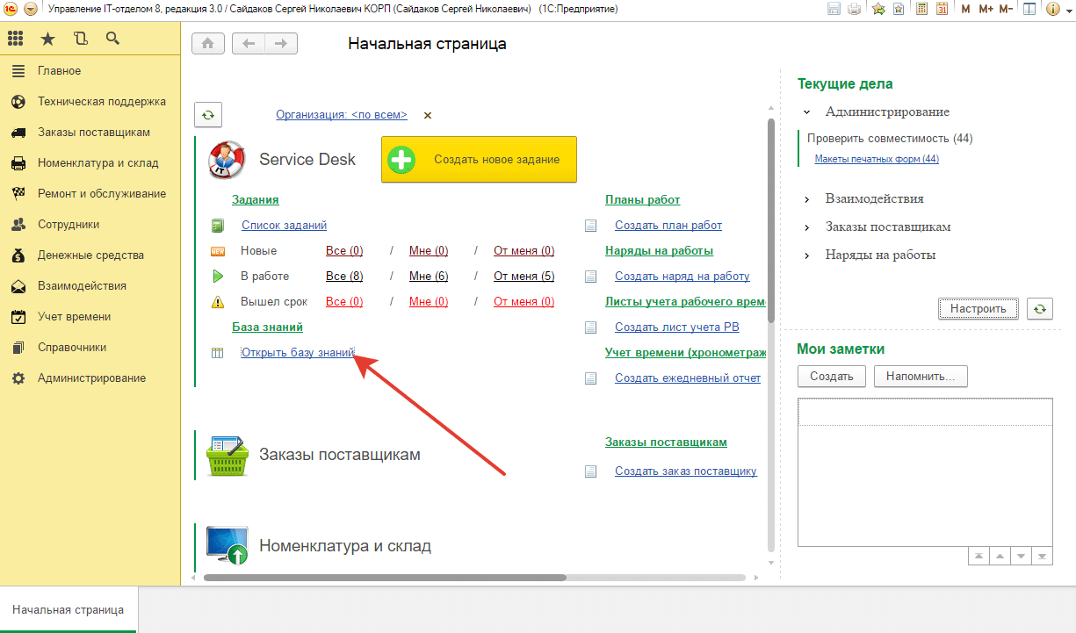
Task: Select the Начальная страница bottom tab
Action: coord(69,609)
